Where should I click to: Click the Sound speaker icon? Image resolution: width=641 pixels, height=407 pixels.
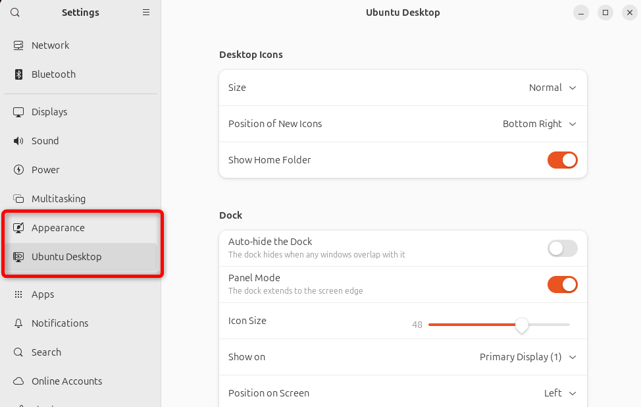[x=18, y=141]
